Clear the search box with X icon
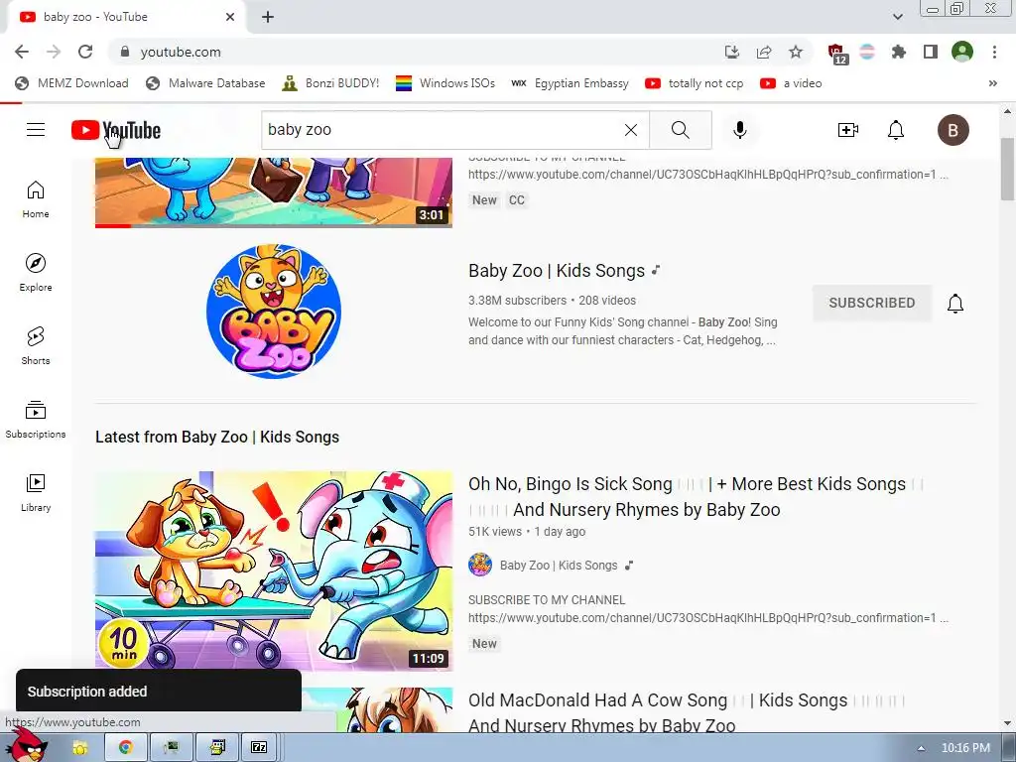1016x762 pixels. click(630, 130)
